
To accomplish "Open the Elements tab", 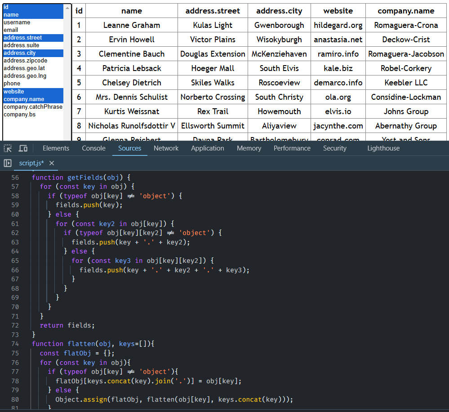I will tap(56, 148).
